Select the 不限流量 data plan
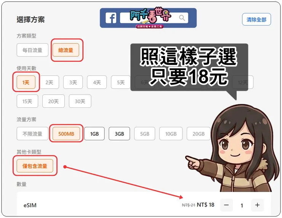 [x=32, y=134]
